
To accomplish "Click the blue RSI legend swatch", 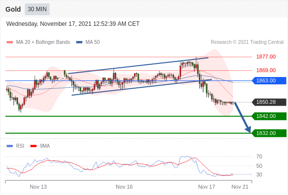I will 10,146.
